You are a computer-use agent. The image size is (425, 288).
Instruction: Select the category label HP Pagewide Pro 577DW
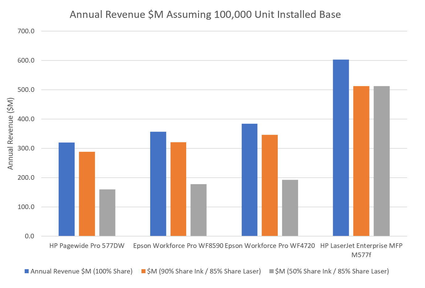click(87, 246)
